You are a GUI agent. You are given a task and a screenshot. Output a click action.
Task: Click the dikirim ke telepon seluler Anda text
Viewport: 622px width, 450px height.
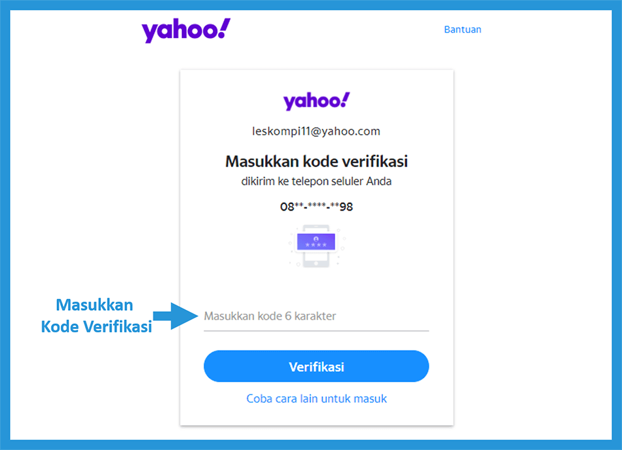pos(316,181)
